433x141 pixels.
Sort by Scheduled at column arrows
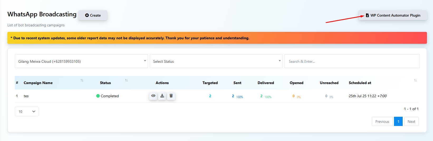click(x=415, y=80)
